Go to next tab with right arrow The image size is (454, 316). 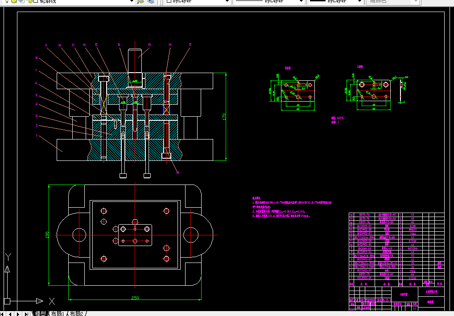click(18, 314)
